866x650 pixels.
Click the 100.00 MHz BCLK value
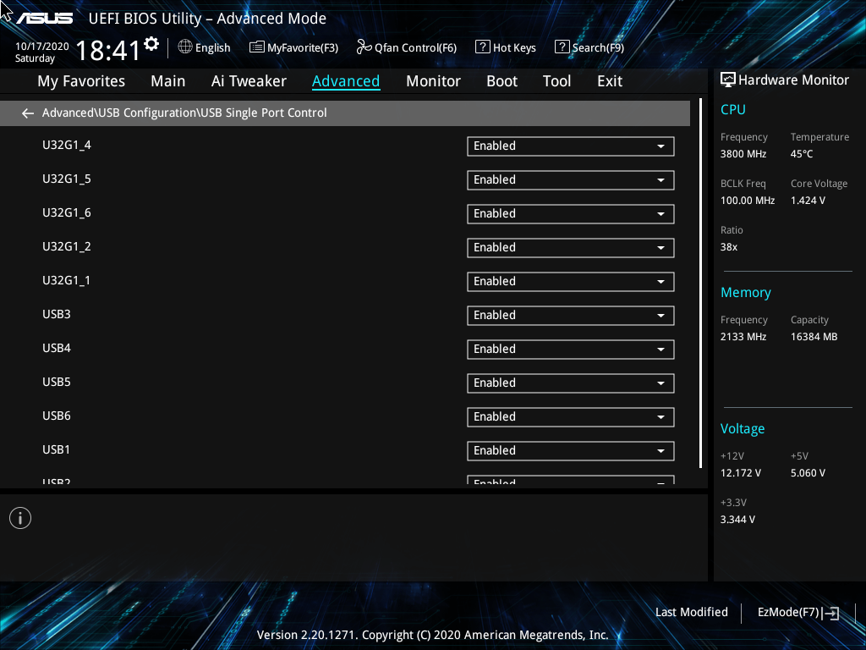click(x=748, y=201)
